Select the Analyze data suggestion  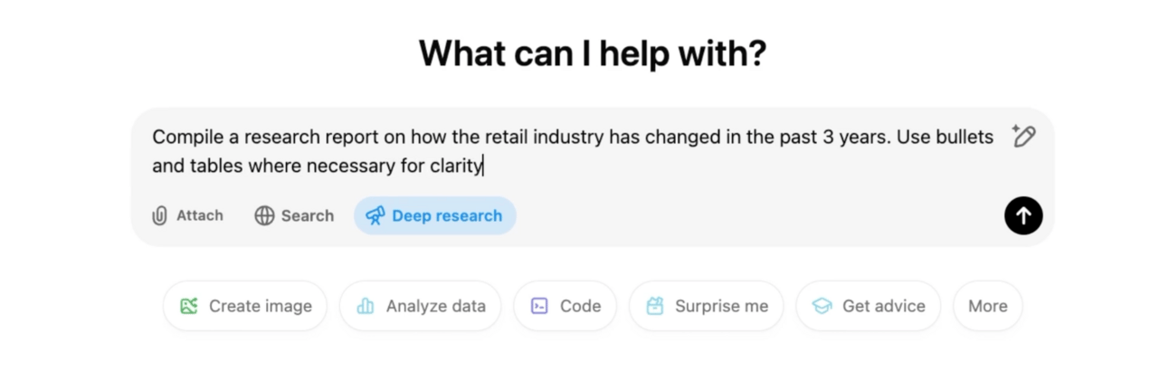(x=423, y=306)
